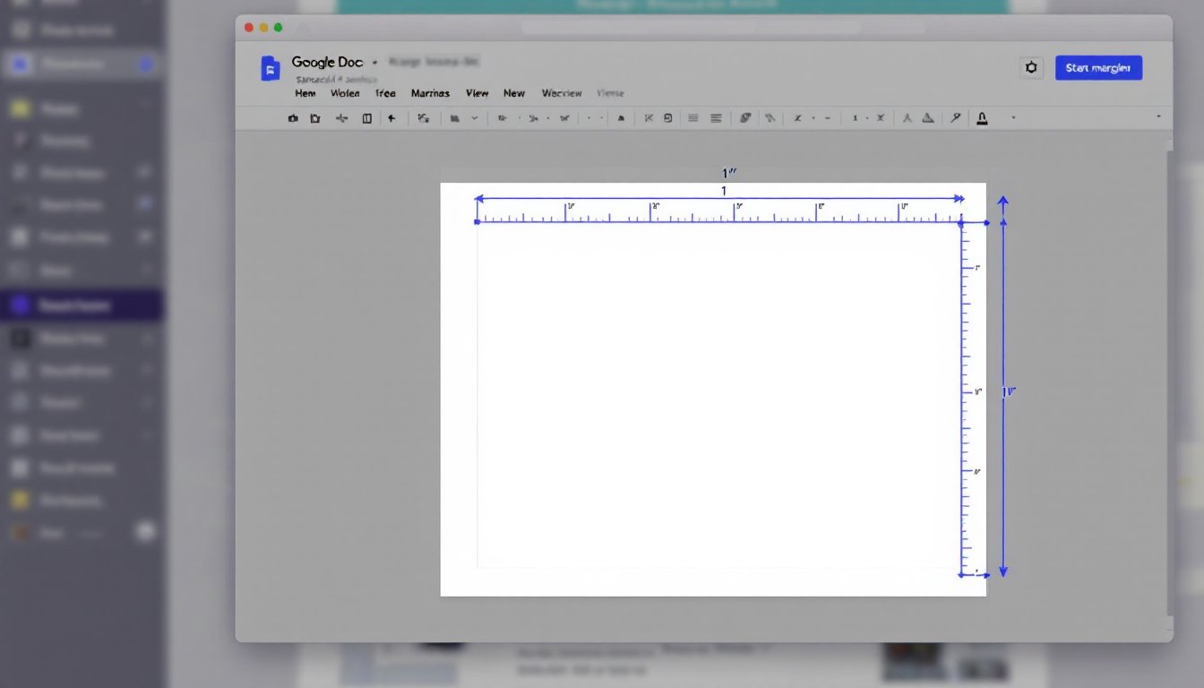Click the blue 'Start' button at top right
Screen dimensions: 1204x688
[1098, 68]
